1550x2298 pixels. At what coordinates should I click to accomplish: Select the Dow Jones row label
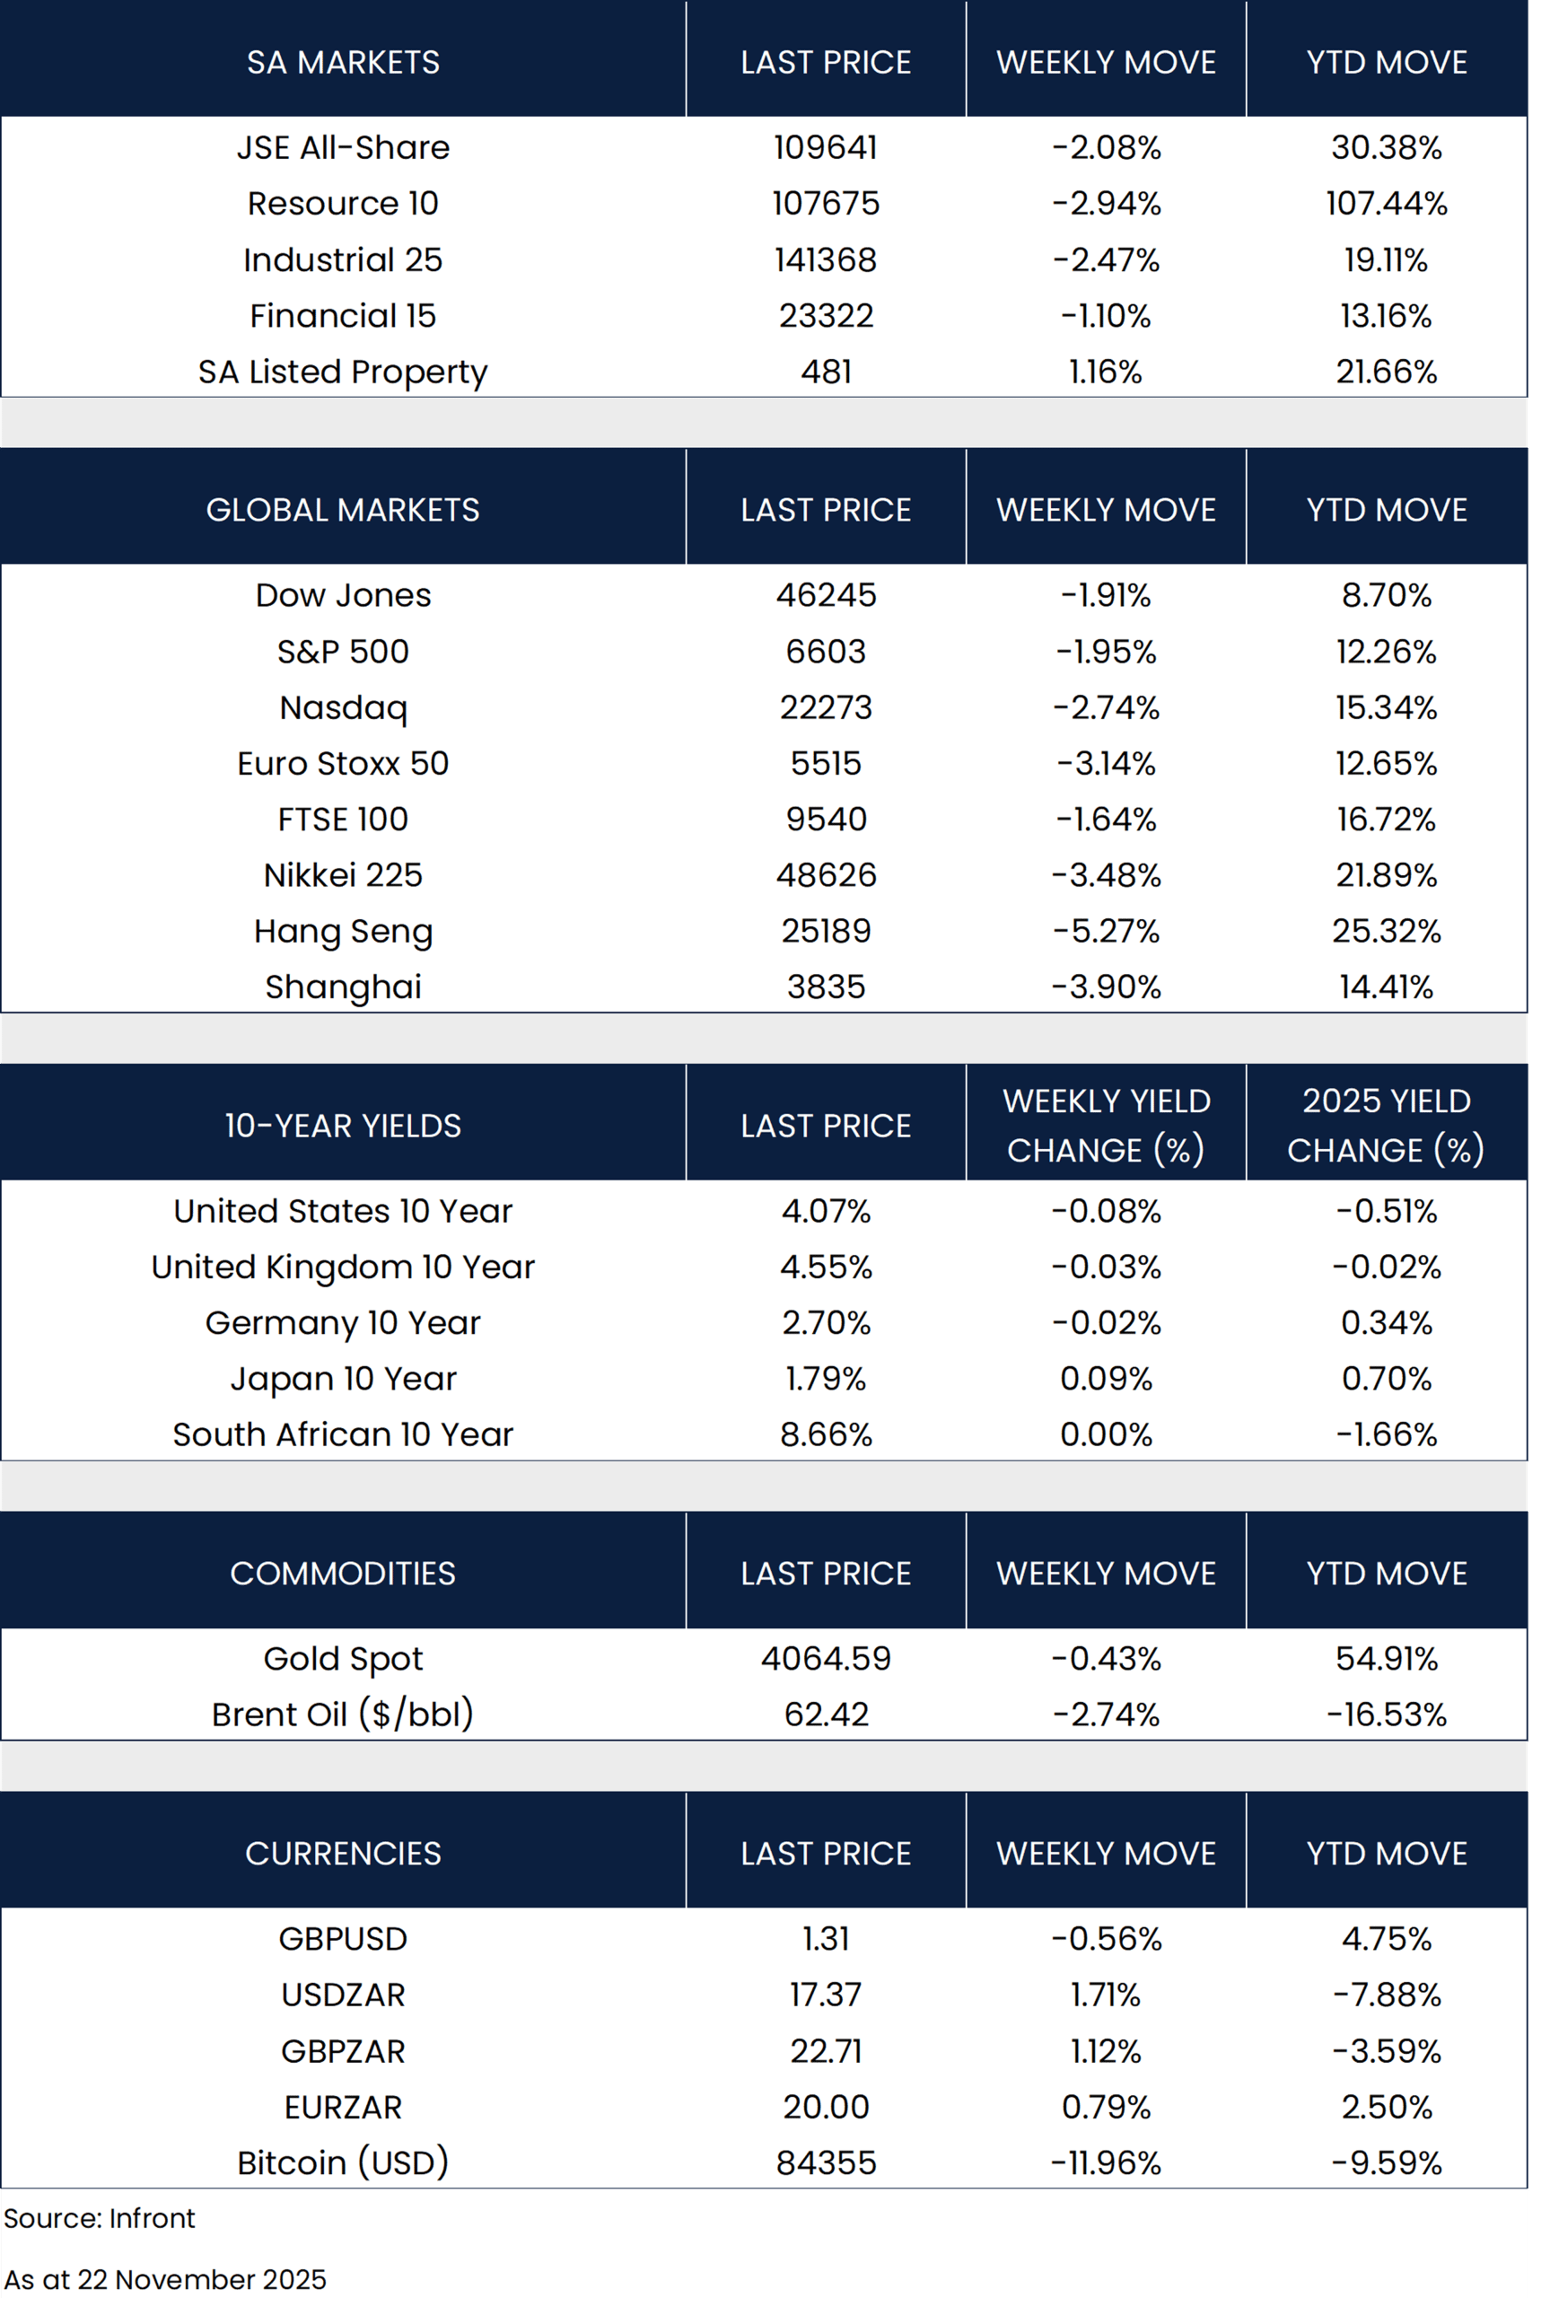[x=343, y=595]
